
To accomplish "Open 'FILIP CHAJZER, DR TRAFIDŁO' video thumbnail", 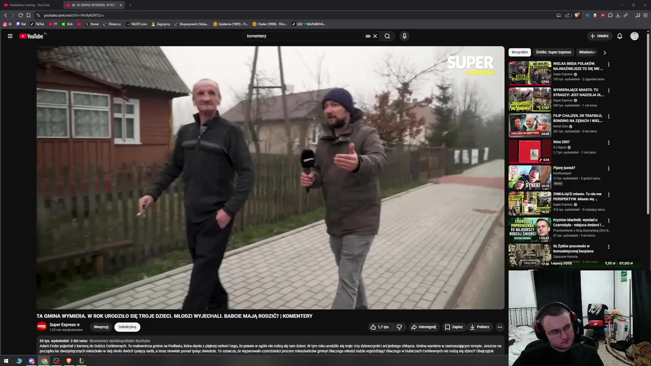I will click(529, 125).
